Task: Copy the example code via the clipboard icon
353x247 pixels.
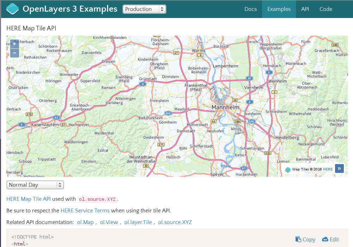Action: coord(305,239)
